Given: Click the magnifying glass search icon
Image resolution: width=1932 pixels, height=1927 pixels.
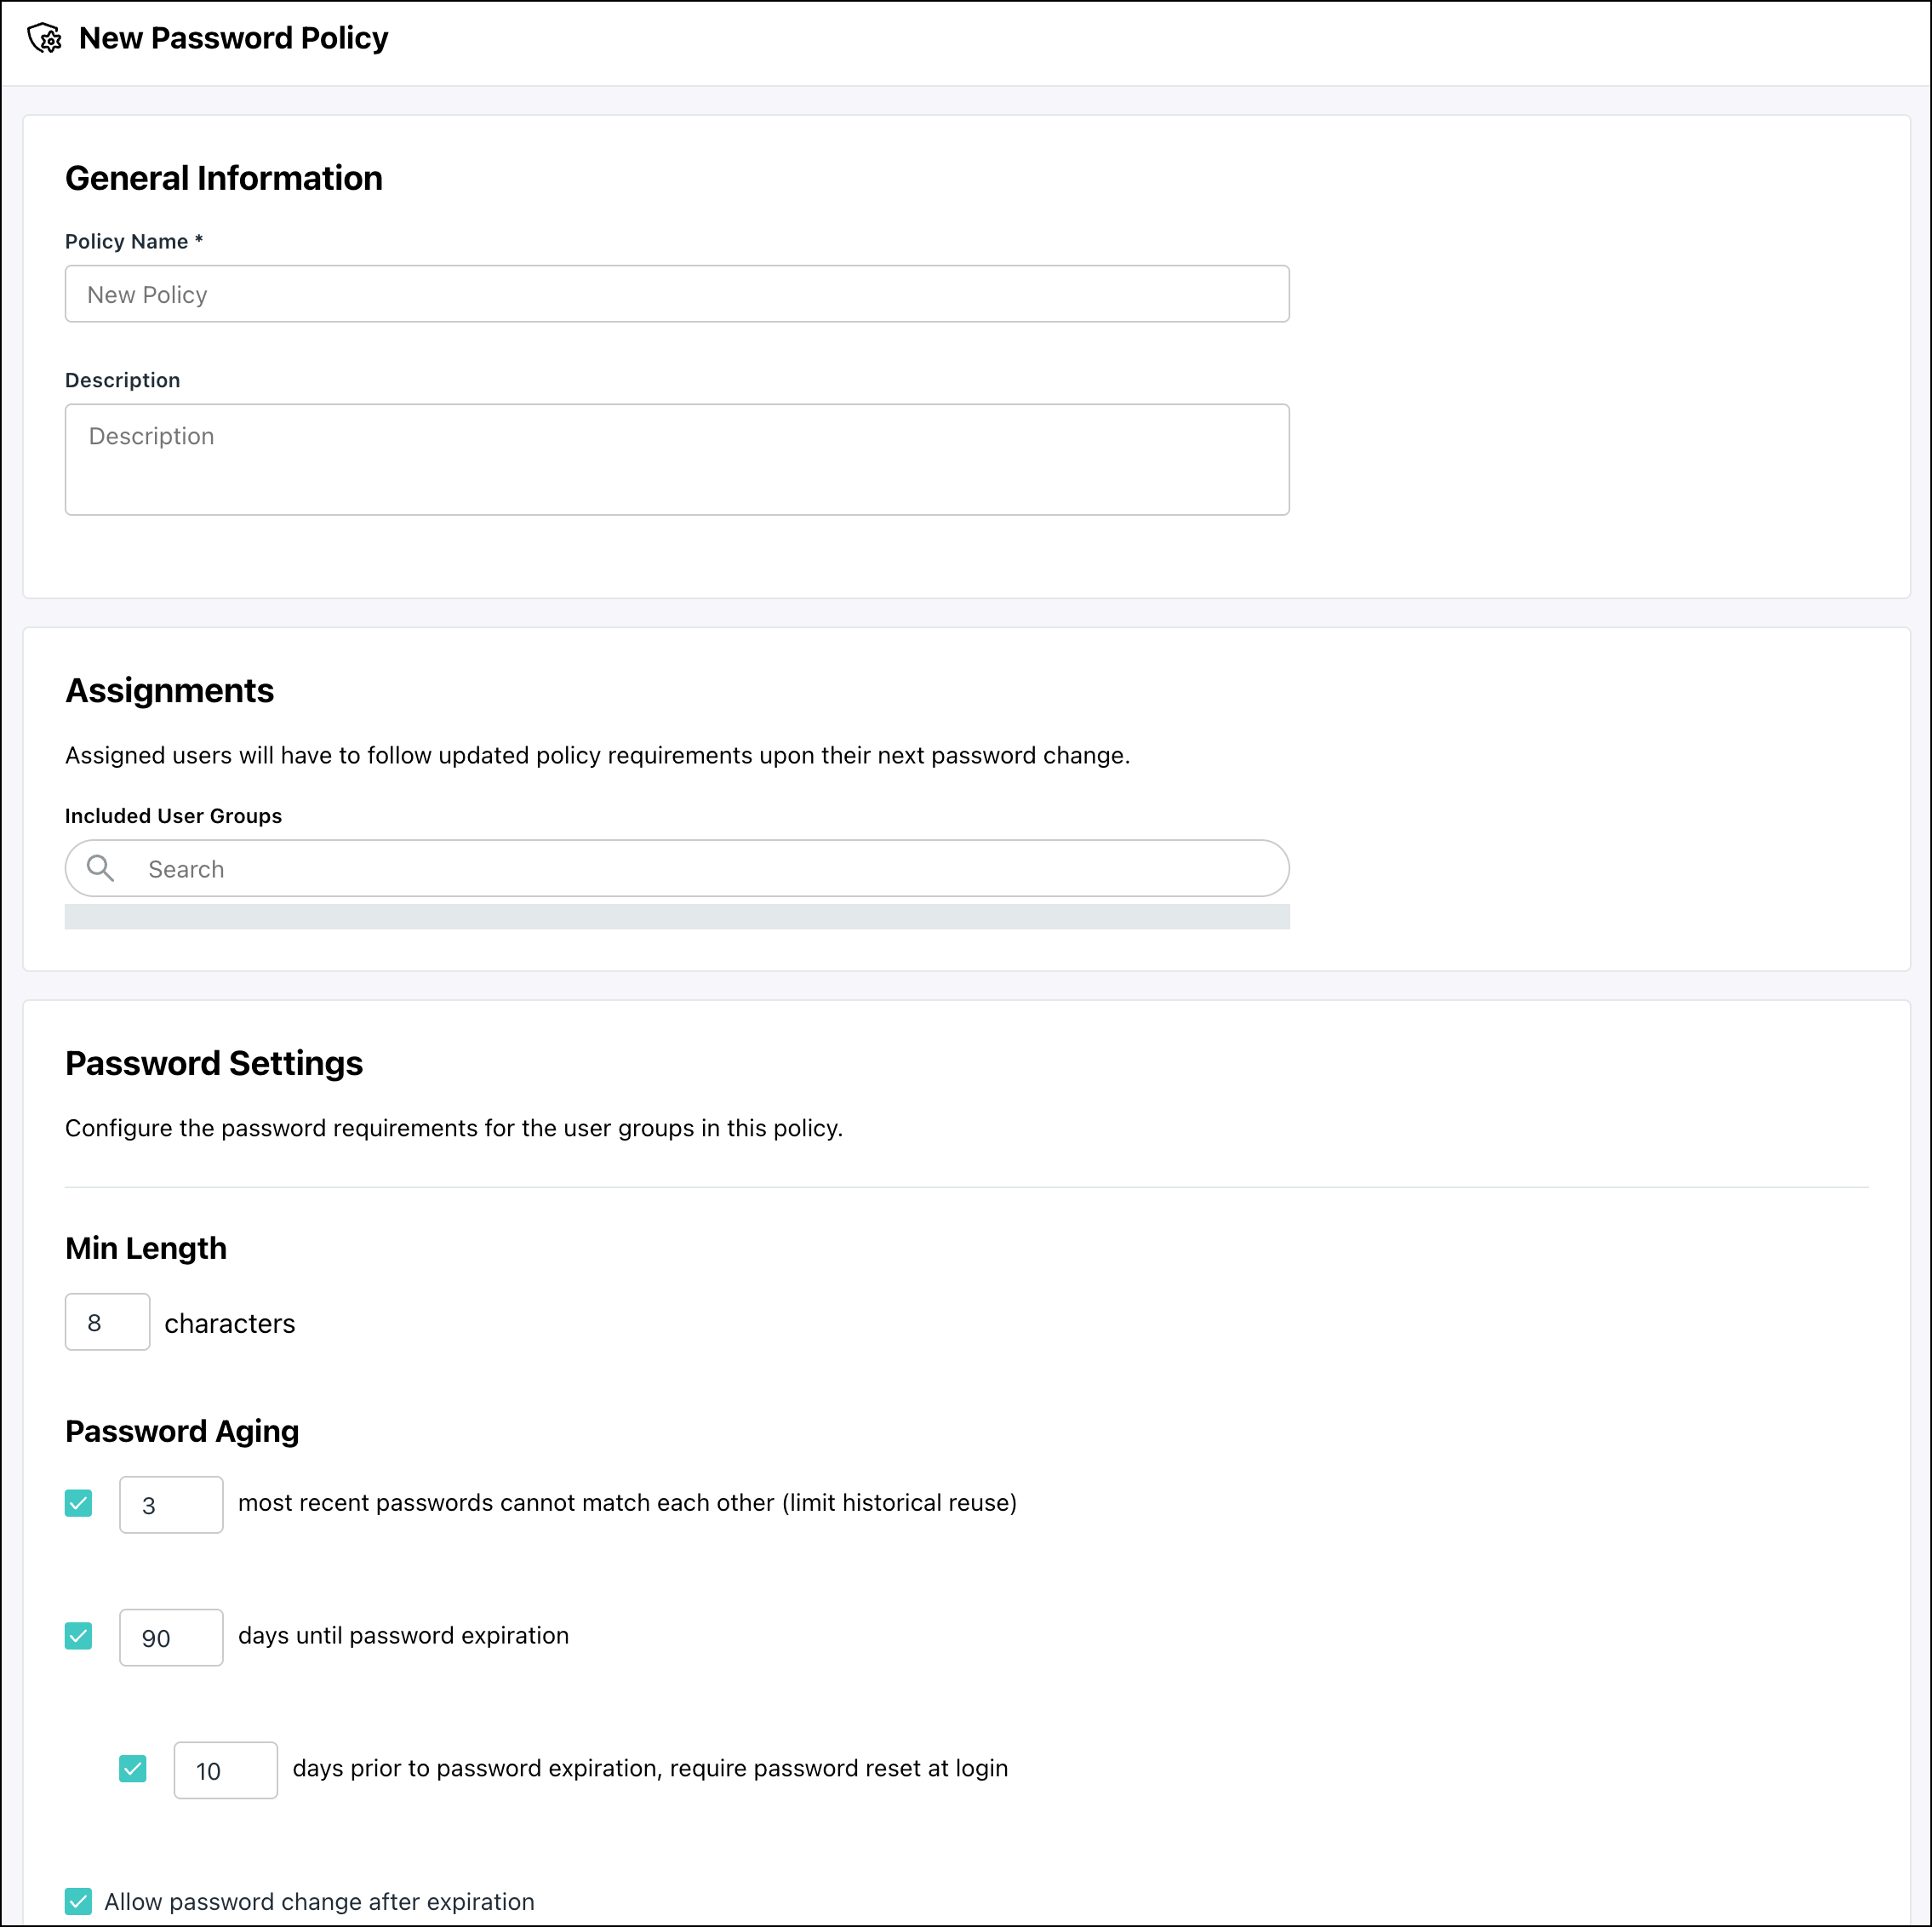Looking at the screenshot, I should click(100, 868).
